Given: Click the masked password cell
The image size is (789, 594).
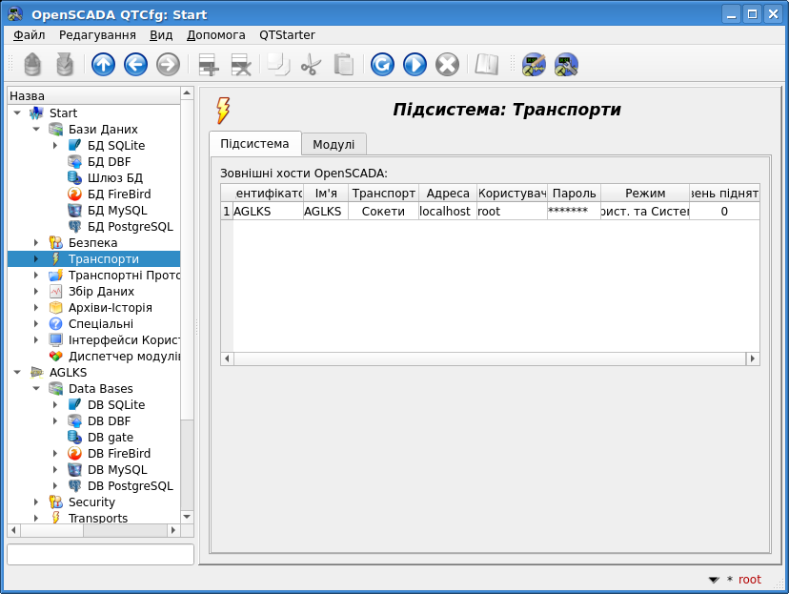Looking at the screenshot, I should click(574, 212).
